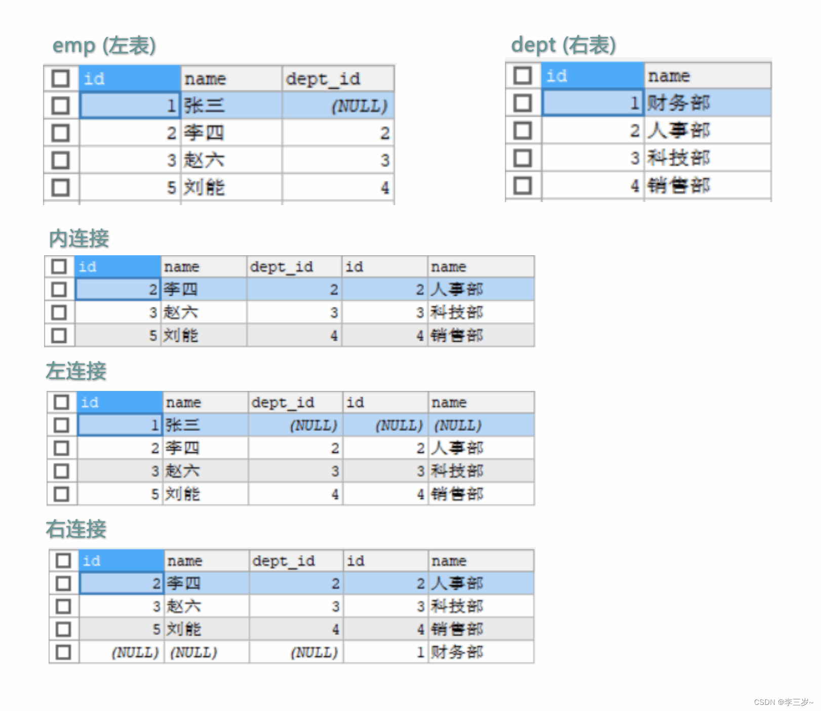Select the 科技部 cell in 内连接 table
821x711 pixels.
(x=481, y=312)
